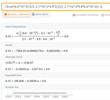Click the Math Input integral icon
Screen dimensions: 110x100
coord(33,14)
